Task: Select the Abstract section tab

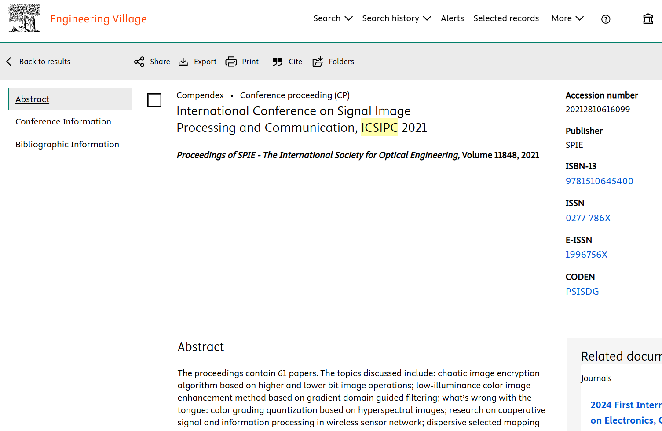Action: click(x=70, y=99)
